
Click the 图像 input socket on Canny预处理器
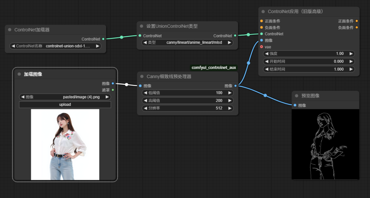pyautogui.click(x=140, y=86)
